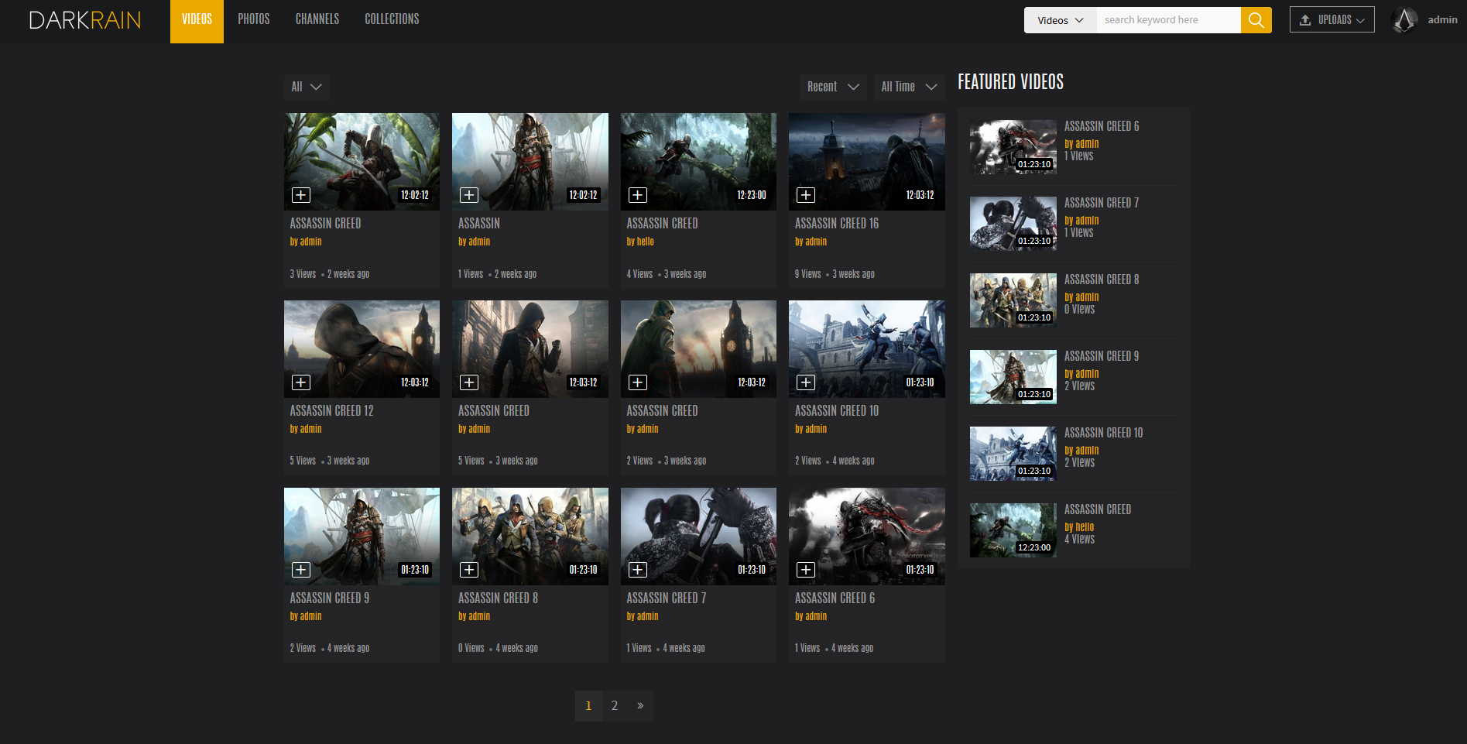Switch to the PHOTOS tab
The width and height of the screenshot is (1467, 744).
pos(254,19)
